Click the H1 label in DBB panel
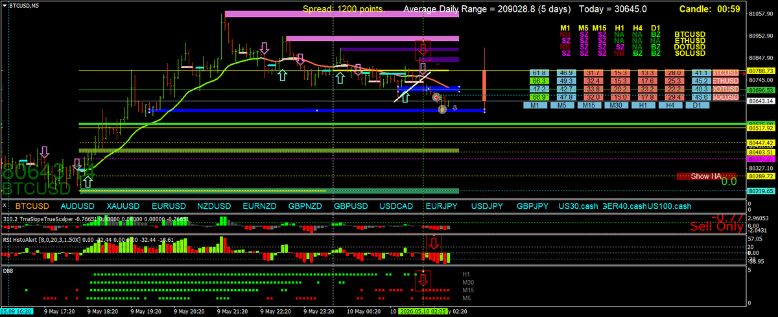Screen dimensions: 778x317 (x=466, y=273)
